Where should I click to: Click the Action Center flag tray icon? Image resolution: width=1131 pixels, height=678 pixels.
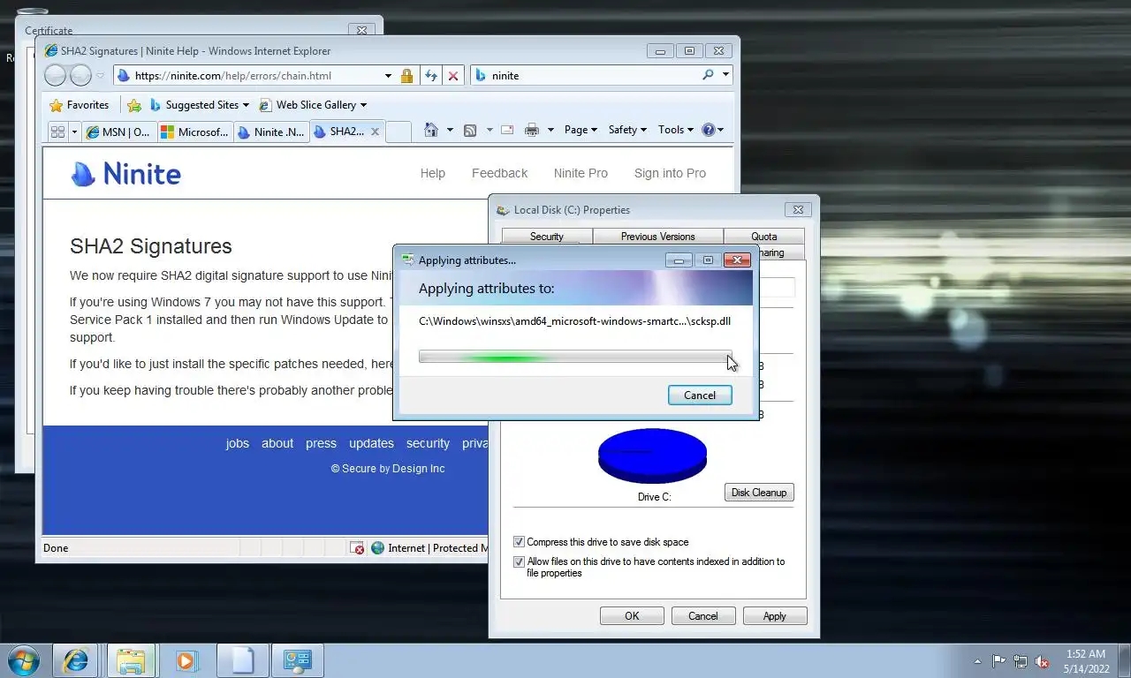coord(998,660)
